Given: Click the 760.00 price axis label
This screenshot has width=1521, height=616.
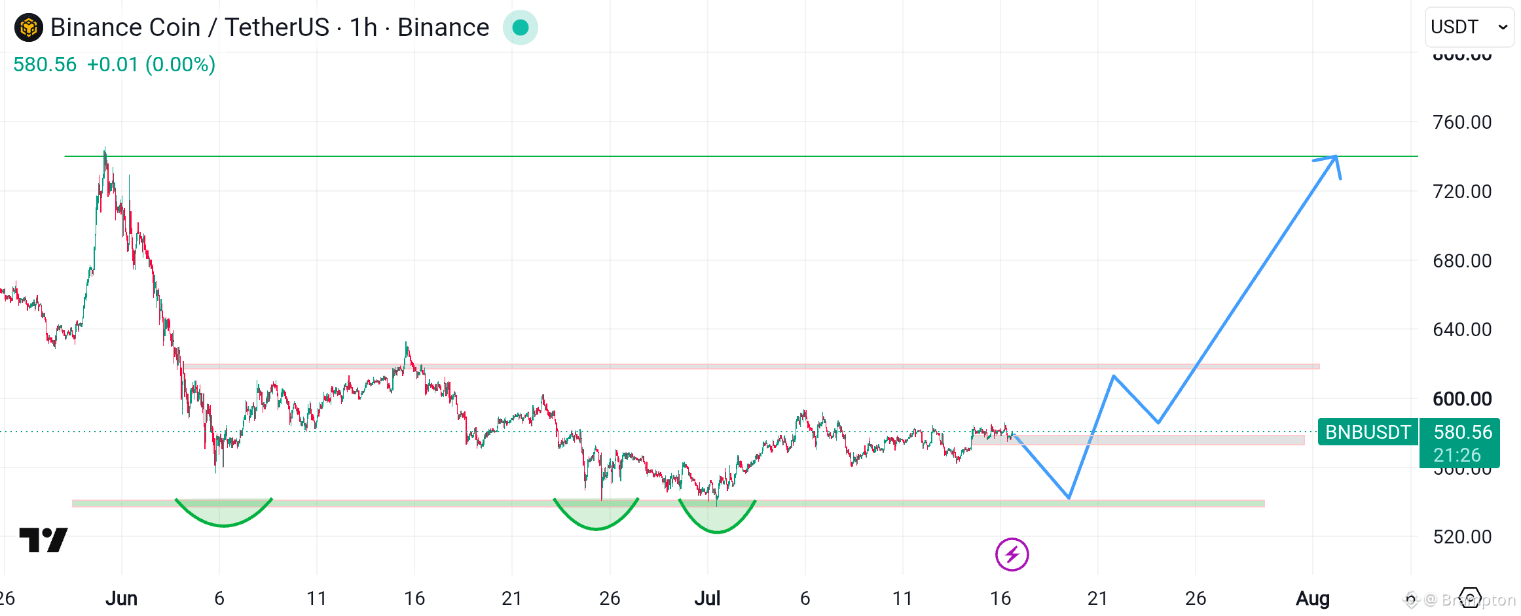Looking at the screenshot, I should tap(1462, 122).
